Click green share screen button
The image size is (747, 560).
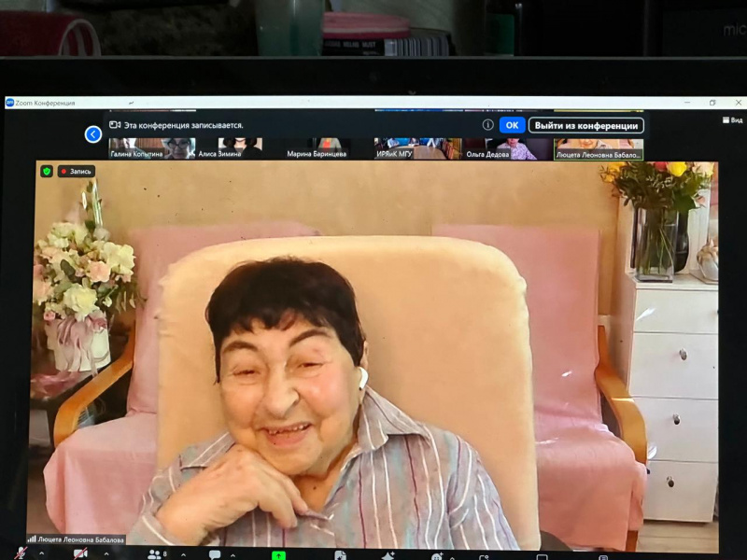tap(278, 555)
